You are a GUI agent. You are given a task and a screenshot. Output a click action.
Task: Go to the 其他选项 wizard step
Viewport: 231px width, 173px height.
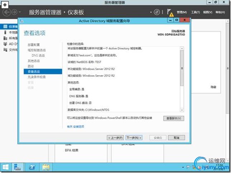34,61
